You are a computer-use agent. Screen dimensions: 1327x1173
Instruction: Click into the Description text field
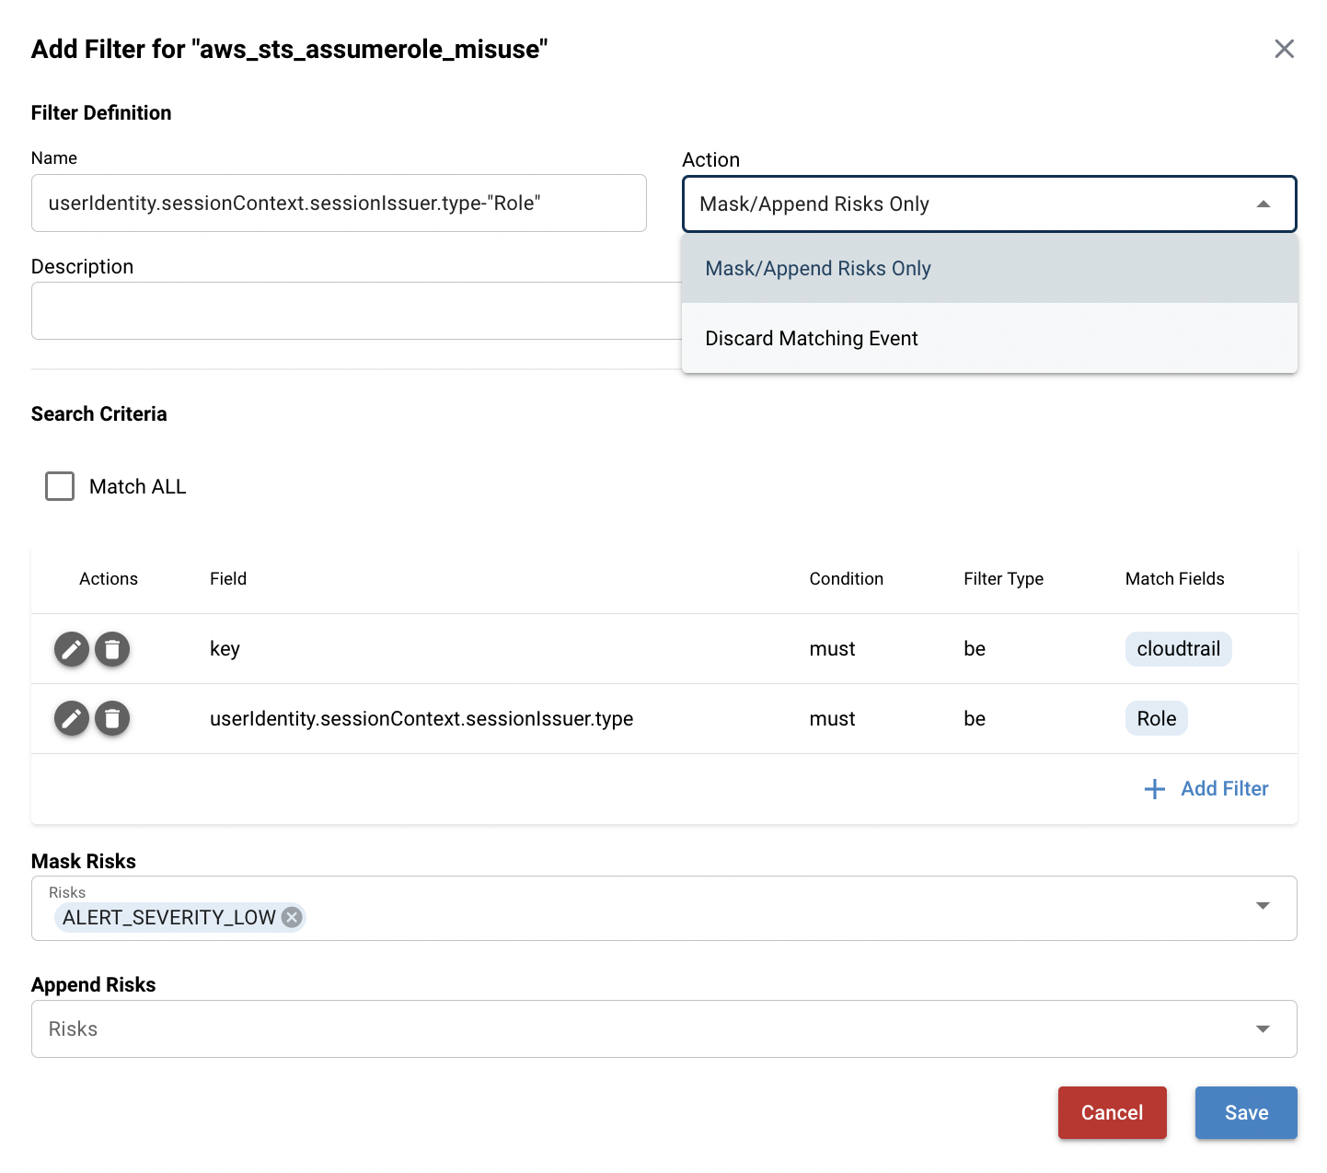click(x=355, y=311)
